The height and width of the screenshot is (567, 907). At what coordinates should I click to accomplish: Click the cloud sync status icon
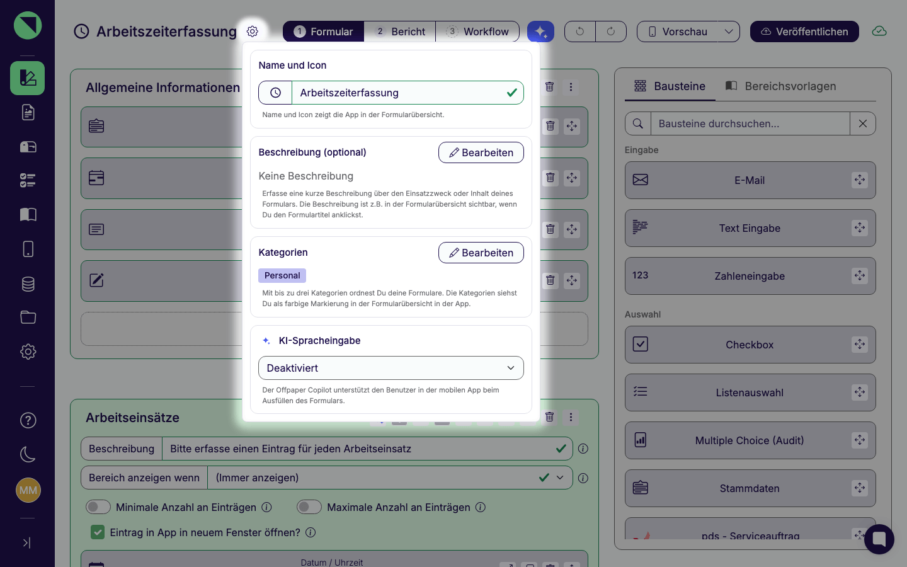[x=879, y=31]
